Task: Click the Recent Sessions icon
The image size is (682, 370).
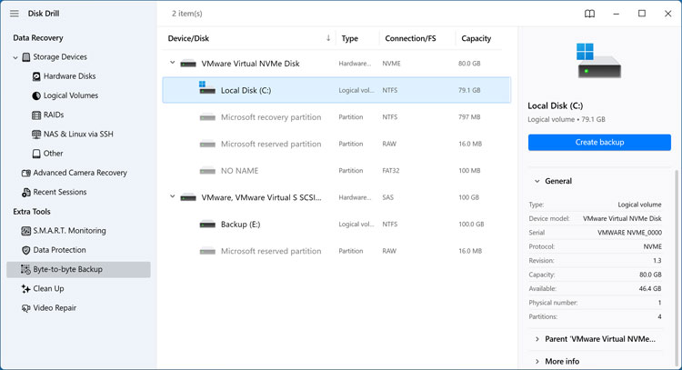Action: [x=26, y=192]
